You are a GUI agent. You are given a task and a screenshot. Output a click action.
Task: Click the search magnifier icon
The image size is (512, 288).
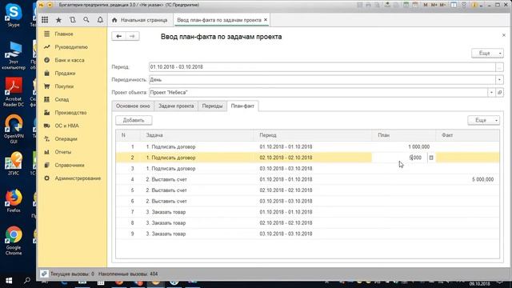[86, 20]
